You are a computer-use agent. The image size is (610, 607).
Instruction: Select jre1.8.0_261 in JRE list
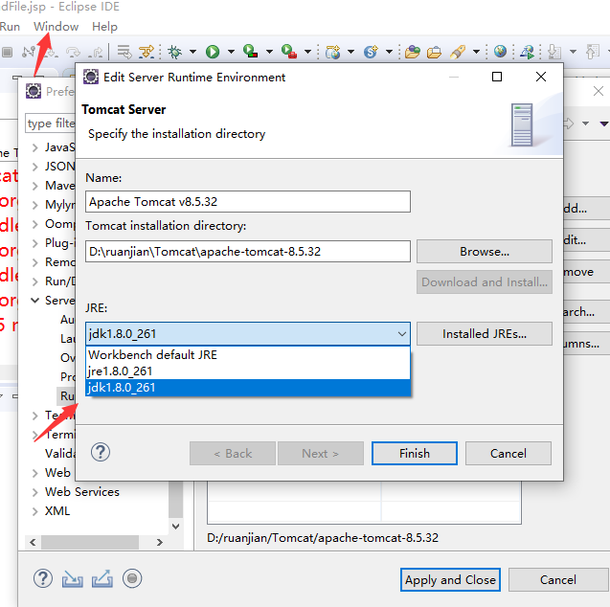pos(248,371)
